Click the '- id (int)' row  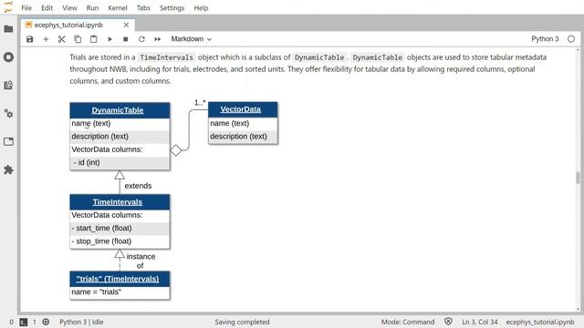click(120, 162)
